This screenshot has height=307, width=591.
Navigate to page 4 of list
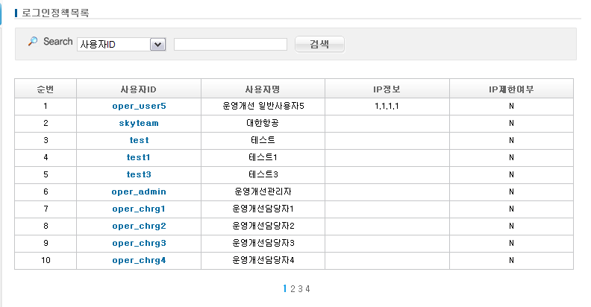(x=307, y=289)
